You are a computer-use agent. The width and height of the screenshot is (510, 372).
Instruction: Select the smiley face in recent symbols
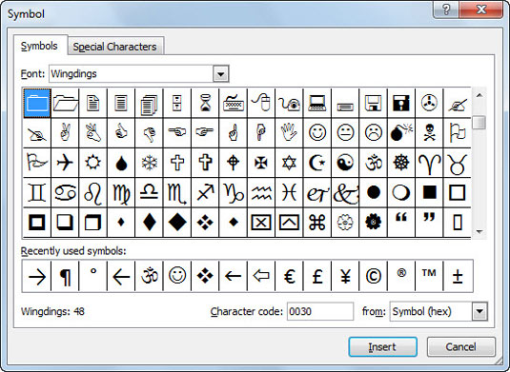[177, 276]
